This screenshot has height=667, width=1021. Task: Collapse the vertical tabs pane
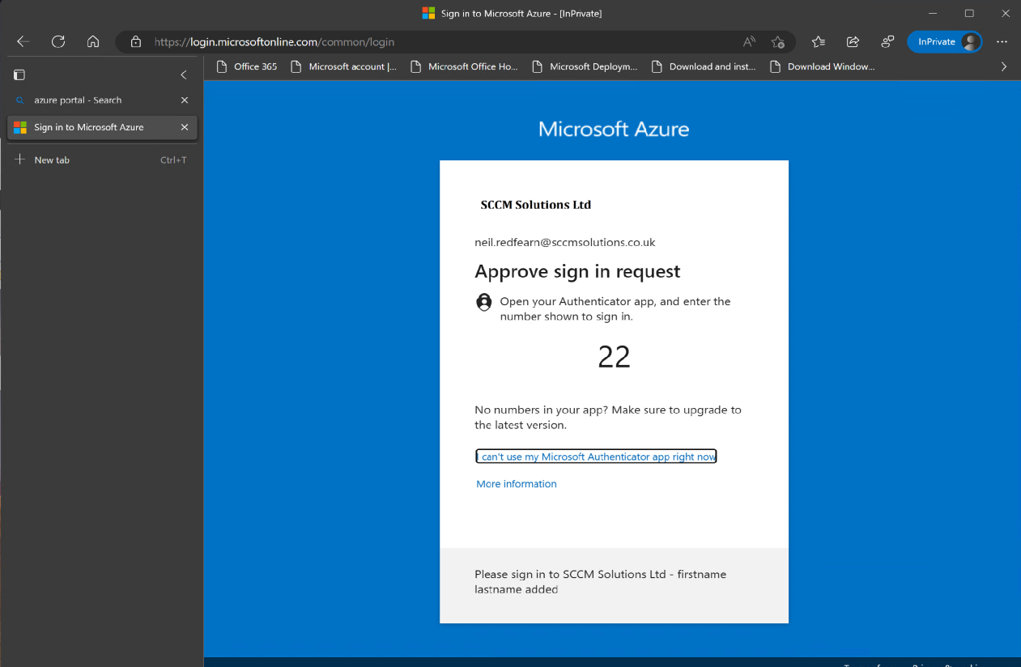184,74
